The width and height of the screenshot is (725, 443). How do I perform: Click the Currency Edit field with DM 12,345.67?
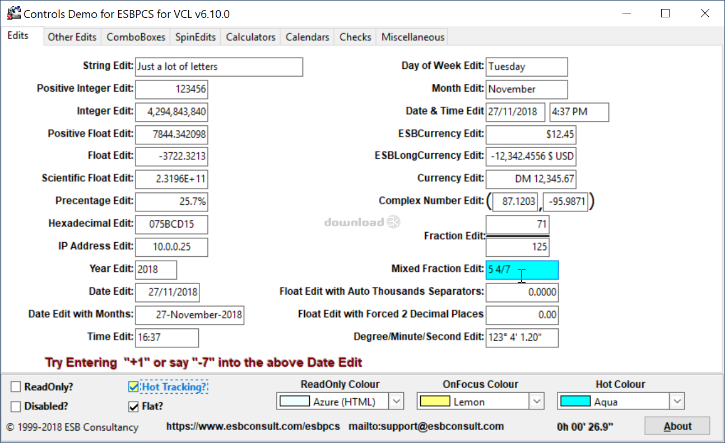click(x=531, y=180)
